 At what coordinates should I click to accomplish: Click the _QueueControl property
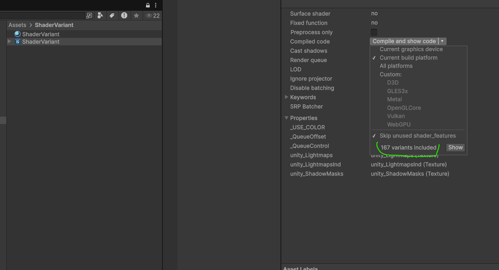(x=309, y=146)
